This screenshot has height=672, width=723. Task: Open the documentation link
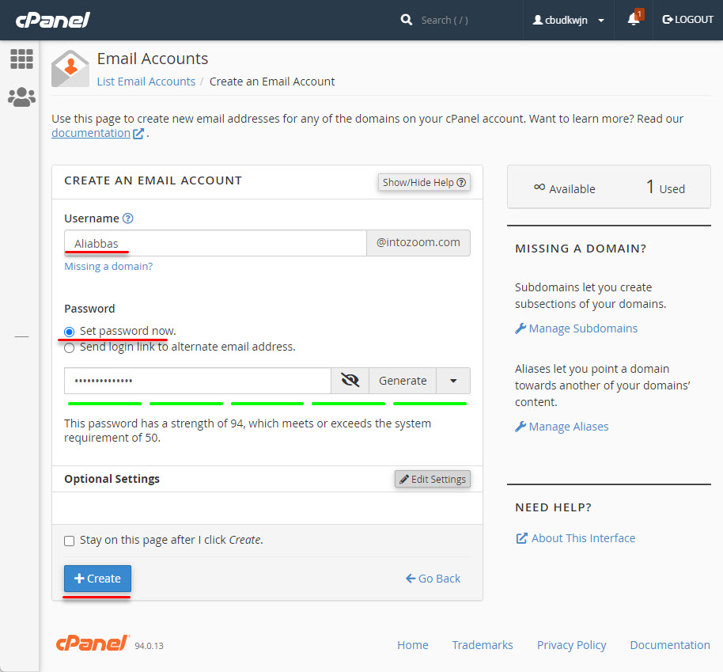pyautogui.click(x=91, y=133)
